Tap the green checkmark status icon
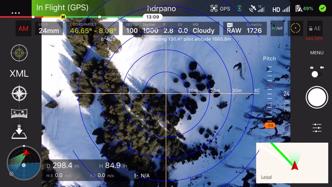The image size is (332, 187). [322, 8]
